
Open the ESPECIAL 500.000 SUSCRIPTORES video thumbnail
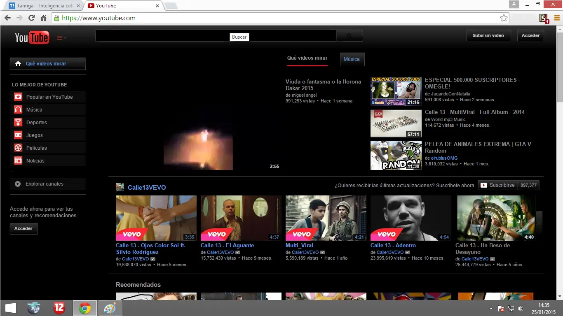[396, 91]
